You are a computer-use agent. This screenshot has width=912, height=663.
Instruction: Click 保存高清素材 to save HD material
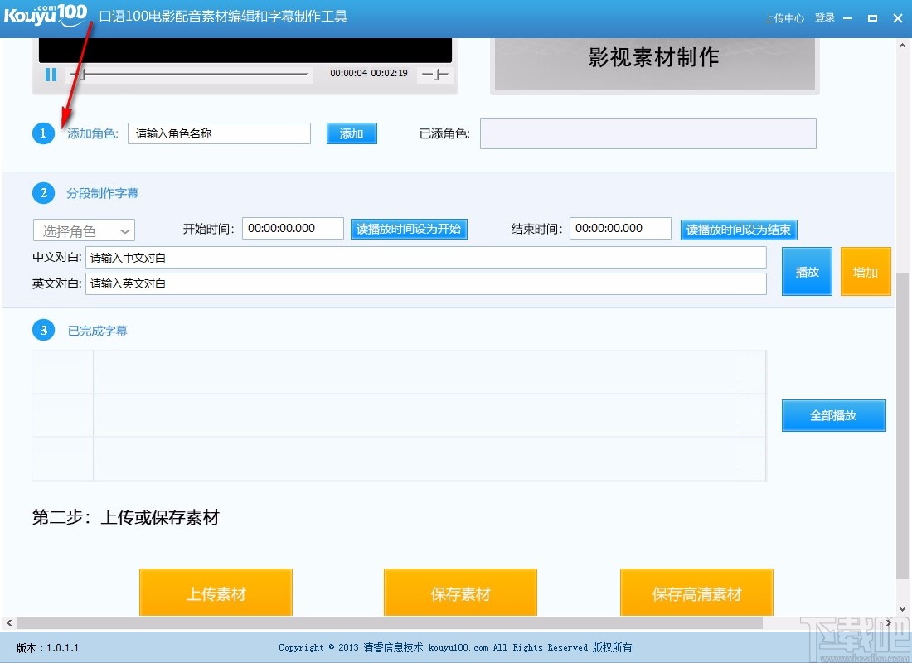pyautogui.click(x=696, y=592)
